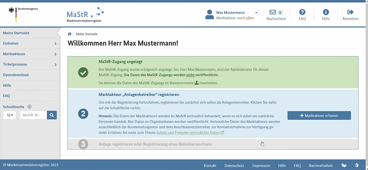Image resolution: width=368 pixels, height=170 pixels.
Task: Open the Datenschutz footer link
Action: click(x=234, y=165)
